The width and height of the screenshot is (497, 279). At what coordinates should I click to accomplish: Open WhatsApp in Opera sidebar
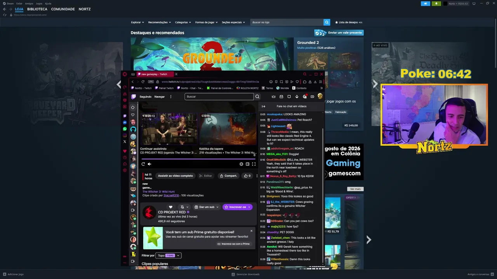click(125, 129)
